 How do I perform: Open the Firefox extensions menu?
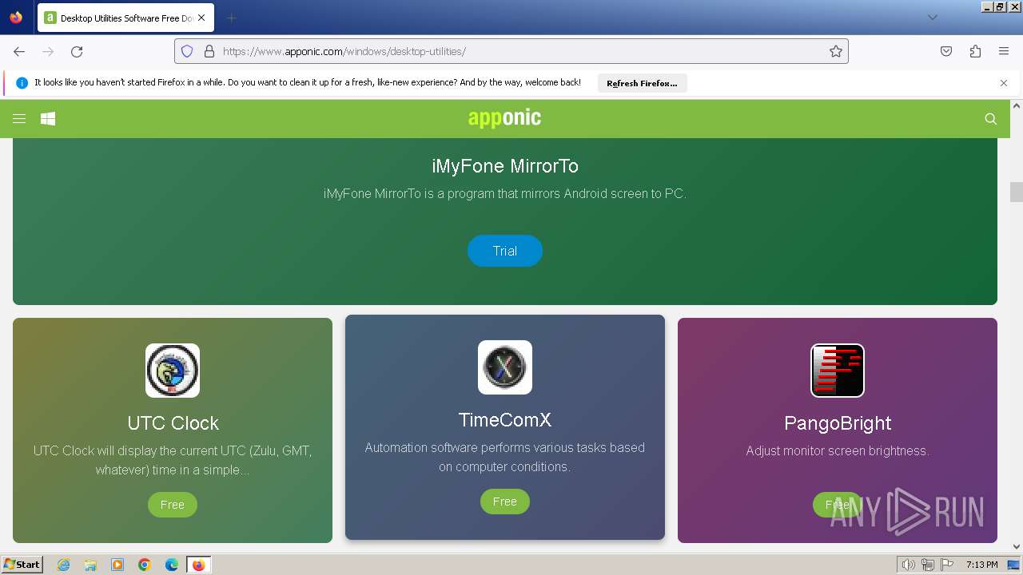tap(975, 51)
